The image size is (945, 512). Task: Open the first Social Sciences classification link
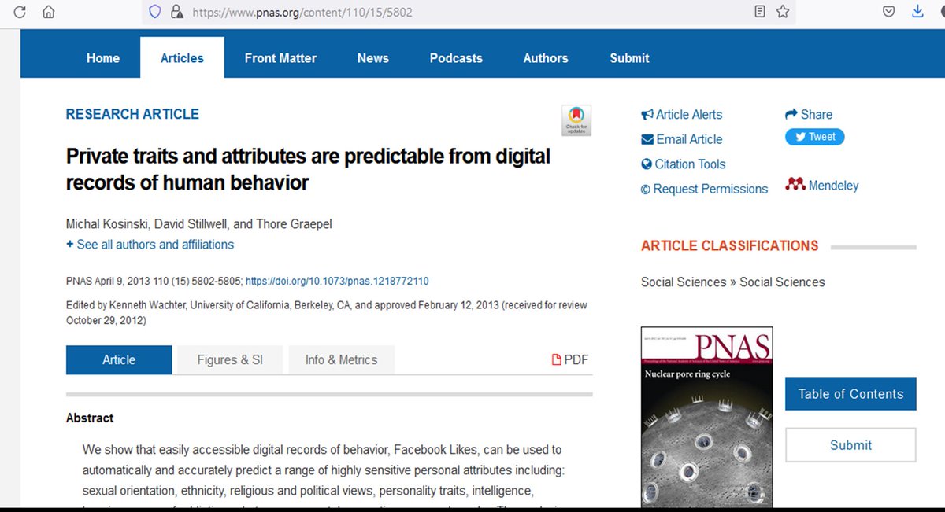pyautogui.click(x=684, y=282)
